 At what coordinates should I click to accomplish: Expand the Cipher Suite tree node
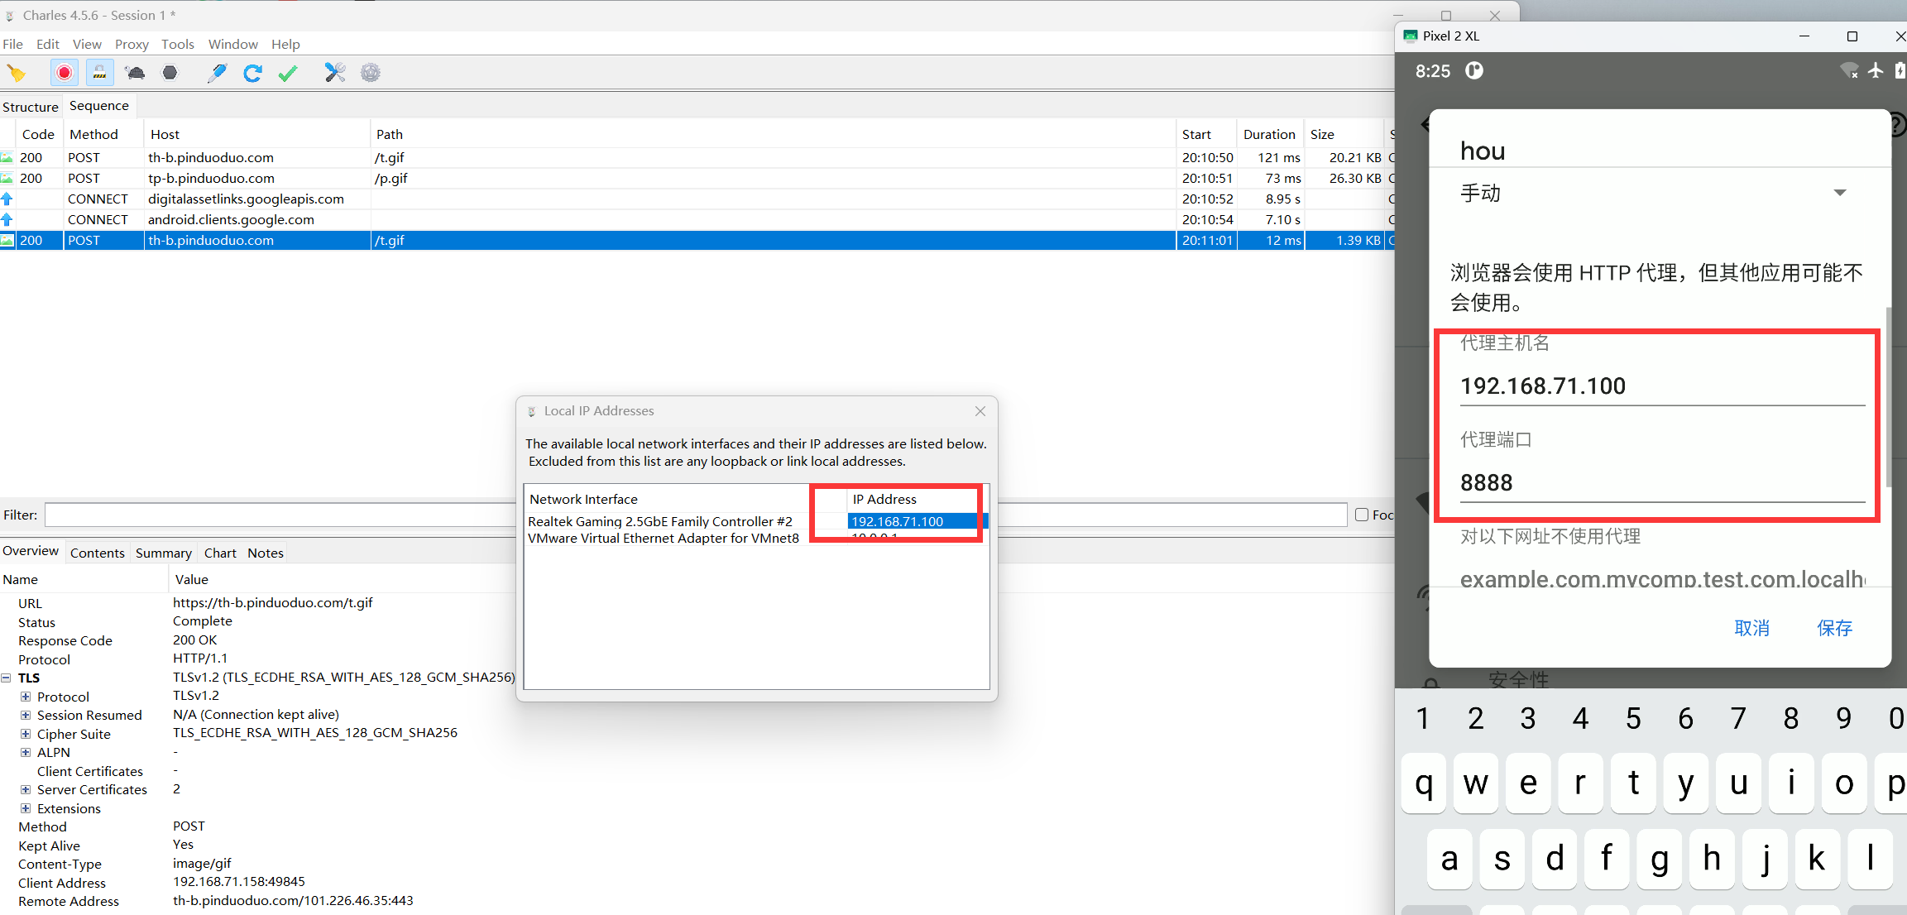(26, 734)
